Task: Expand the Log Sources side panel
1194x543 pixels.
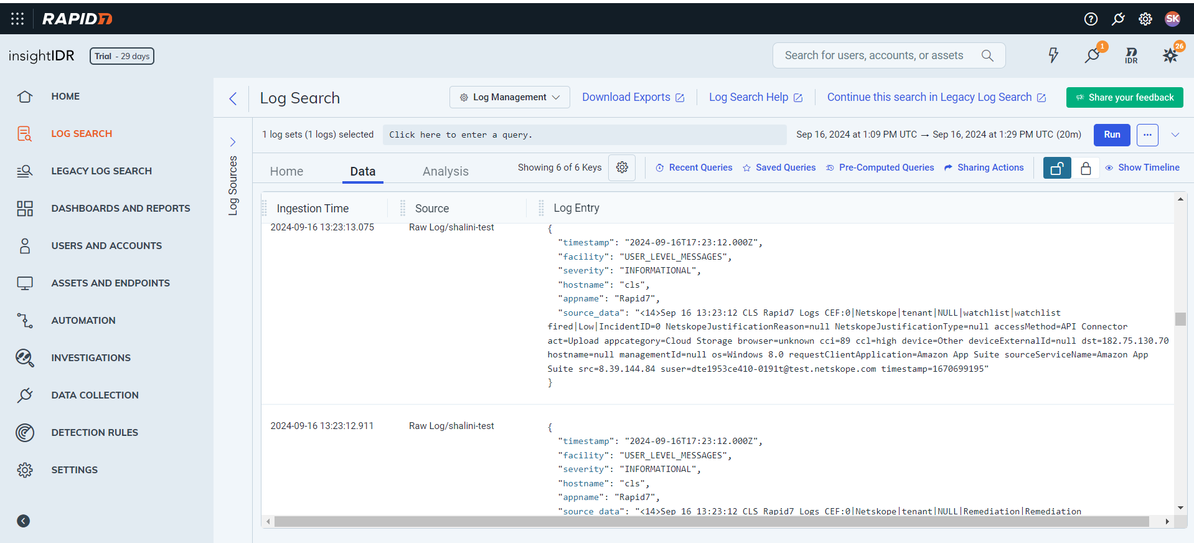Action: click(233, 142)
